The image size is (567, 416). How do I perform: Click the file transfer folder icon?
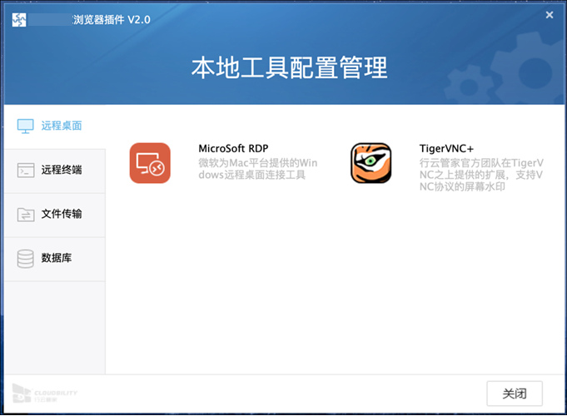pos(26,215)
